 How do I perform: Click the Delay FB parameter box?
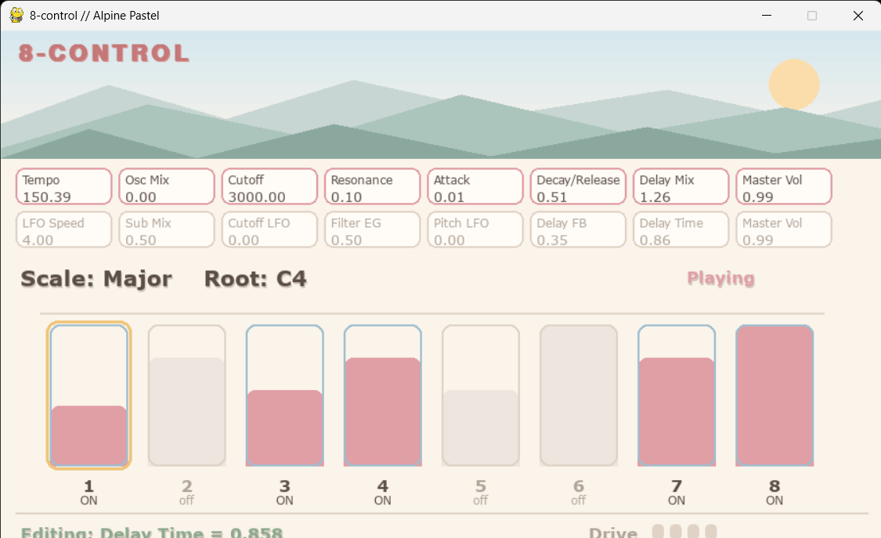coord(578,229)
